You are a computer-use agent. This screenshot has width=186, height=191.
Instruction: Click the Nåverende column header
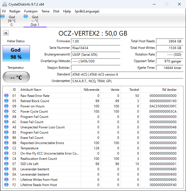tap(91, 90)
